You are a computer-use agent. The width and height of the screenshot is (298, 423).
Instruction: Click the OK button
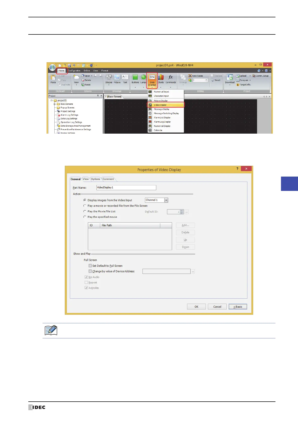(x=196, y=307)
